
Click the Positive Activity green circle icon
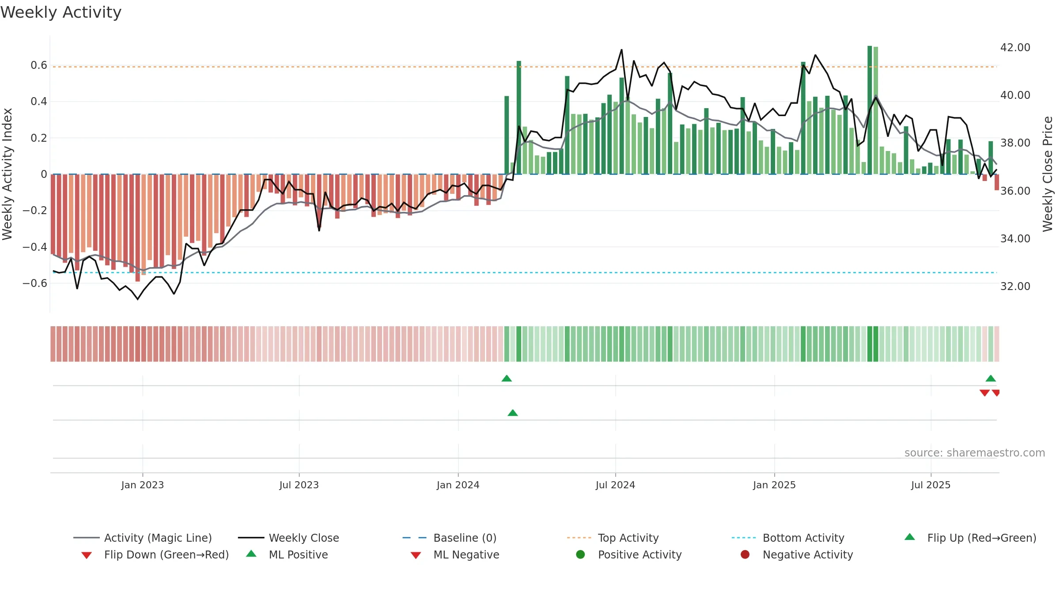(581, 555)
